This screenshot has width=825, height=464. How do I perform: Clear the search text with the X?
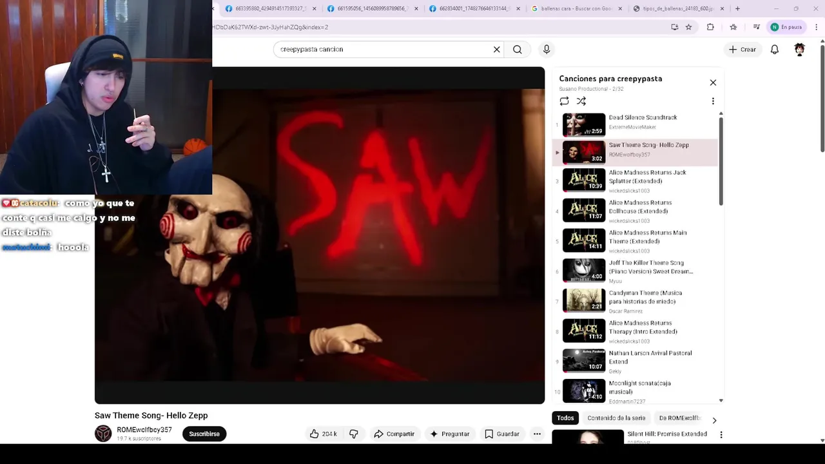(497, 50)
